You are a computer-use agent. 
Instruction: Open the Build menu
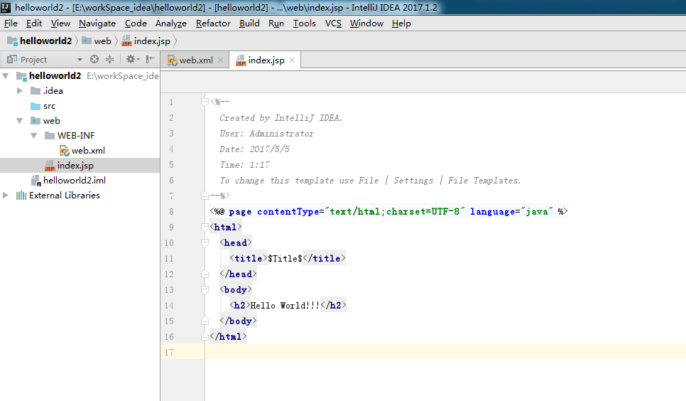coord(249,23)
